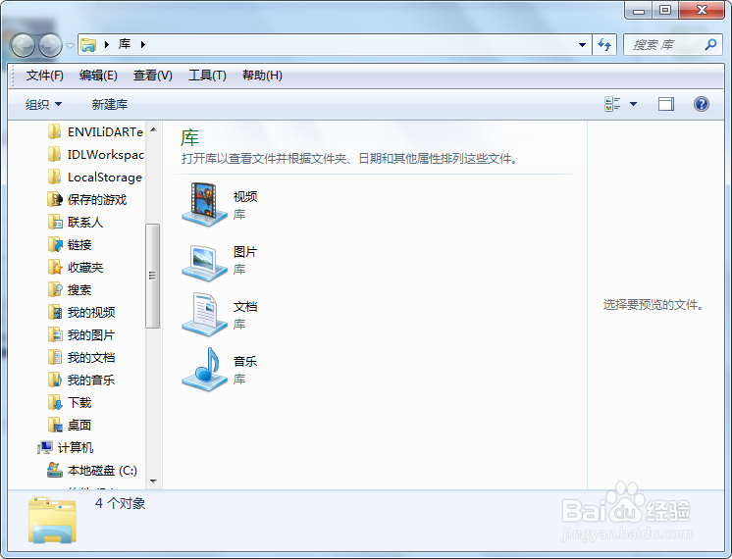Click the refresh button beside address bar
Screen dimensions: 732x559
pos(604,45)
